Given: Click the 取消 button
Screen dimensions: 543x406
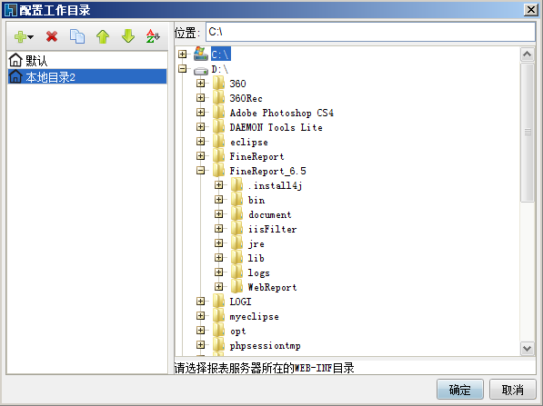Looking at the screenshot, I should click(x=513, y=390).
